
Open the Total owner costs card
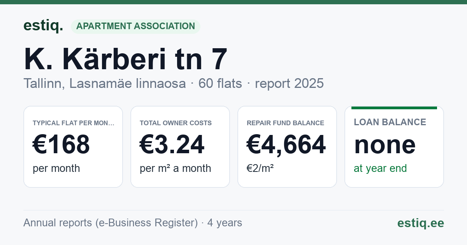pos(180,147)
